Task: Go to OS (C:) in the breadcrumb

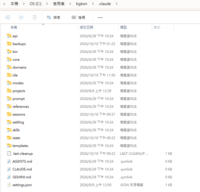Action: coord(35,4)
